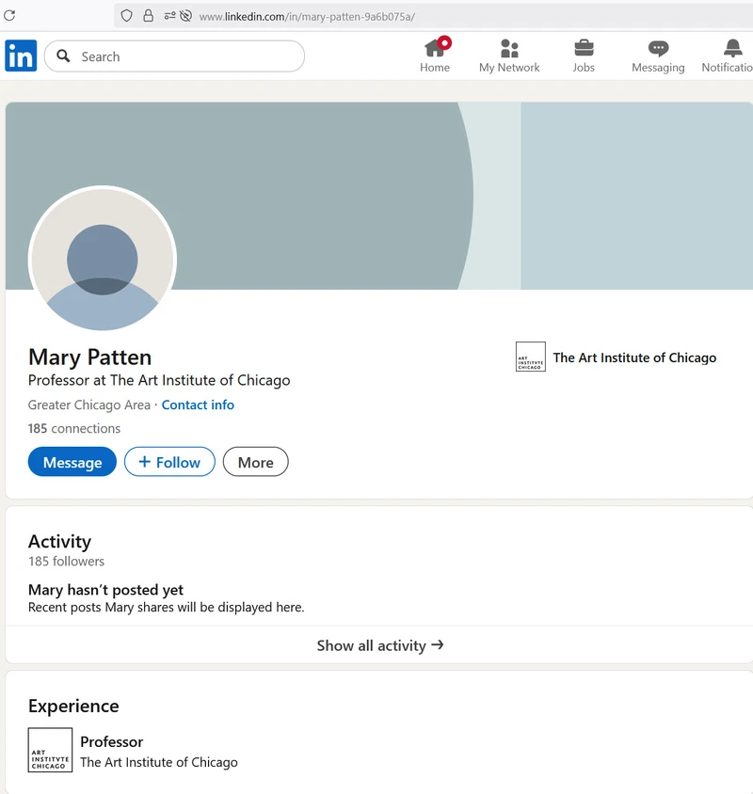Click the profile banner background image
The height and width of the screenshot is (794, 753).
379,196
